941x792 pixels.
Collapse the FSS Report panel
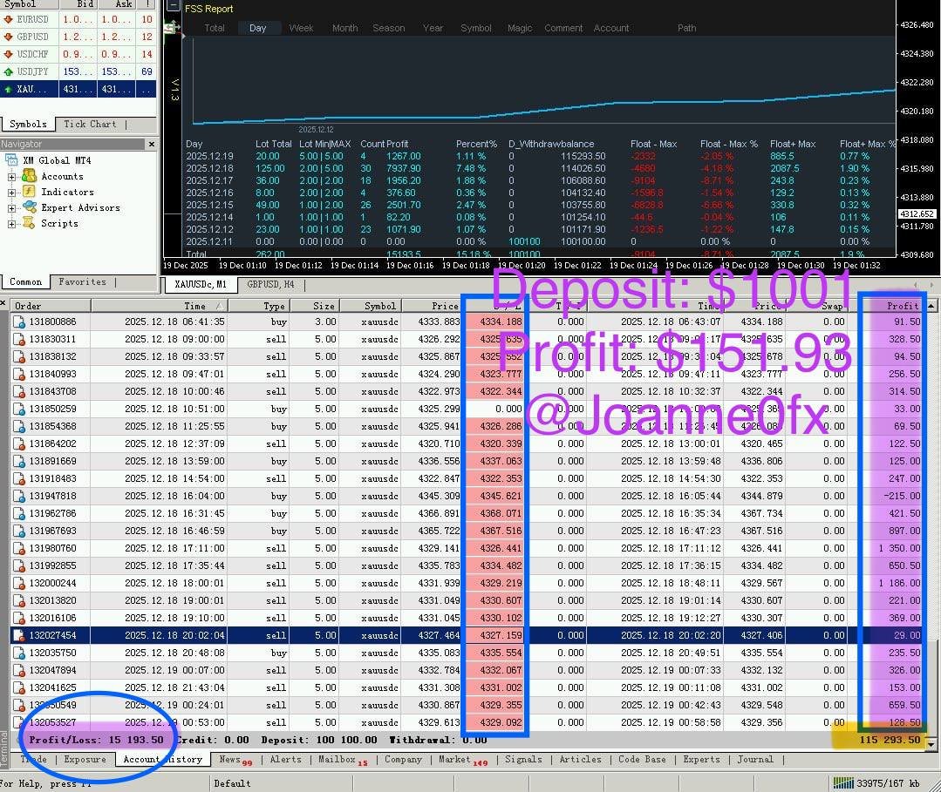pyautogui.click(x=173, y=7)
